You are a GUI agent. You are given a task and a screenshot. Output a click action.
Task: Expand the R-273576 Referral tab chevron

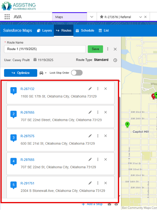point(141,17)
